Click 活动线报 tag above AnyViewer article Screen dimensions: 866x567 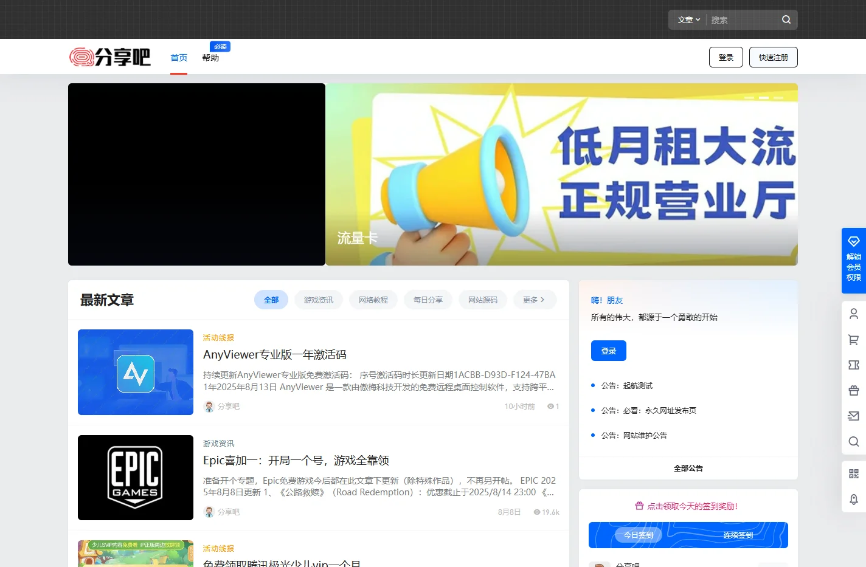218,338
